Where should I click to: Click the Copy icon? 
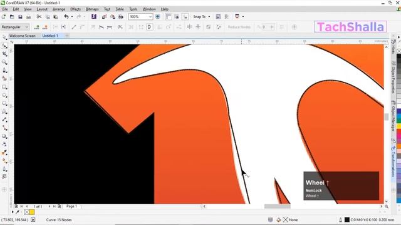coord(48,17)
